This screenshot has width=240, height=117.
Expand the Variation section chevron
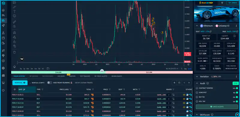click(197, 77)
